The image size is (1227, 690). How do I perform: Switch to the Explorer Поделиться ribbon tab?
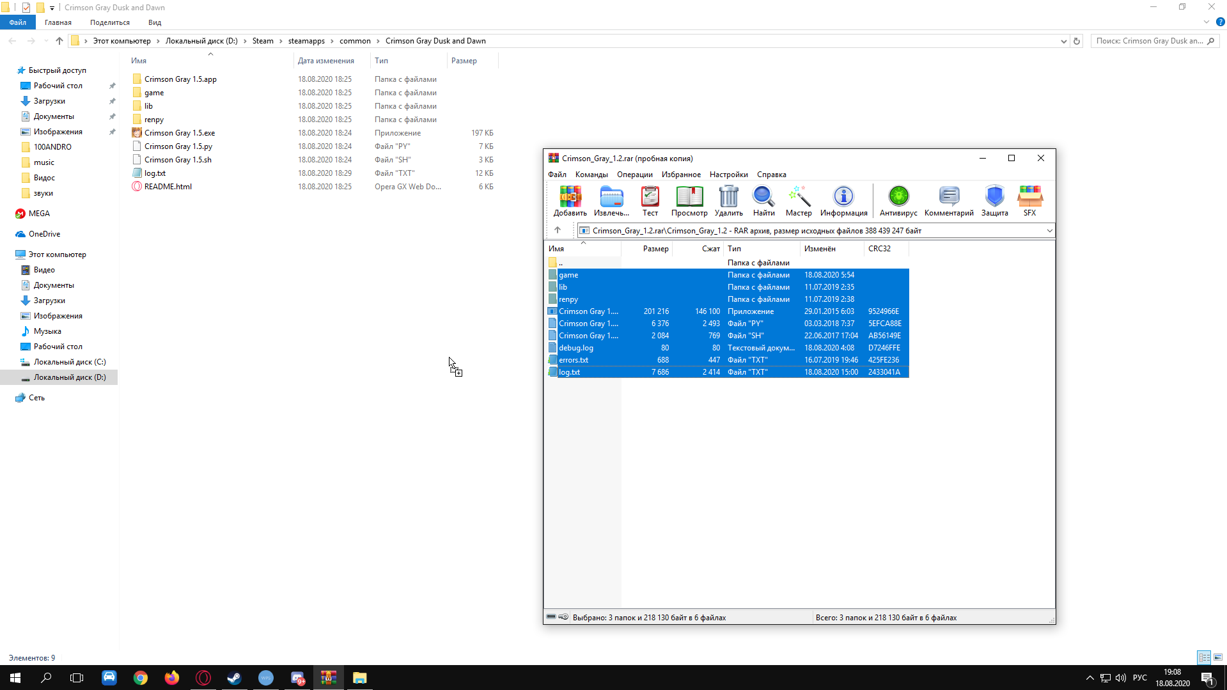[110, 22]
